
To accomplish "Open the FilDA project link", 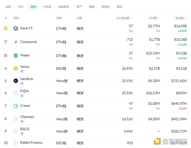I will (25, 91).
